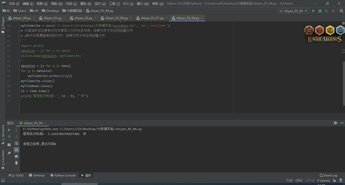Start debugging with the green bug icon
Screen dimensions: 345x185
(320, 11)
